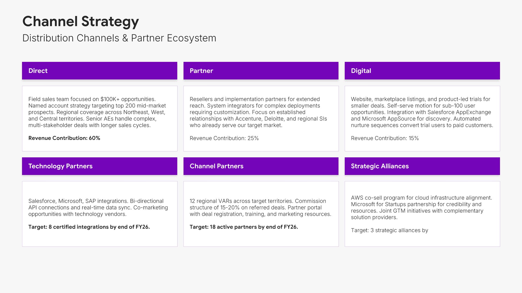Click the Revenue Contribution: 15% text
Screen dimensions: 522x293
tap(385, 138)
